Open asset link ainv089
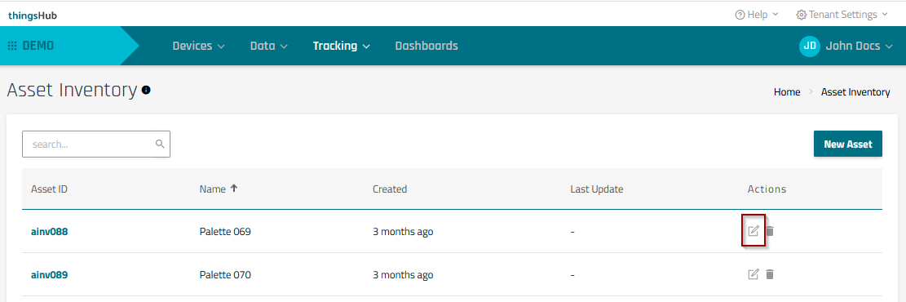The height and width of the screenshot is (302, 906). point(49,275)
